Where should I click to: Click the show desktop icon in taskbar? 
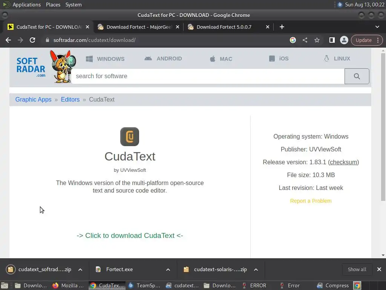(5, 285)
